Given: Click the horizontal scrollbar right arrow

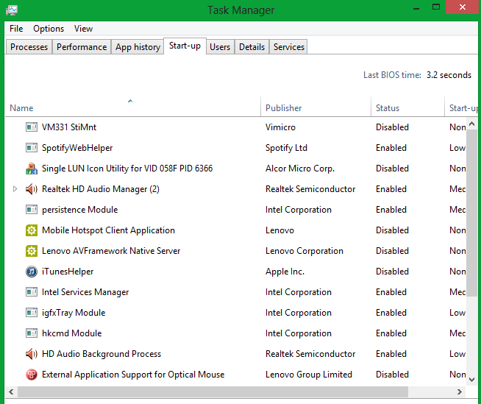Looking at the screenshot, I should (459, 391).
